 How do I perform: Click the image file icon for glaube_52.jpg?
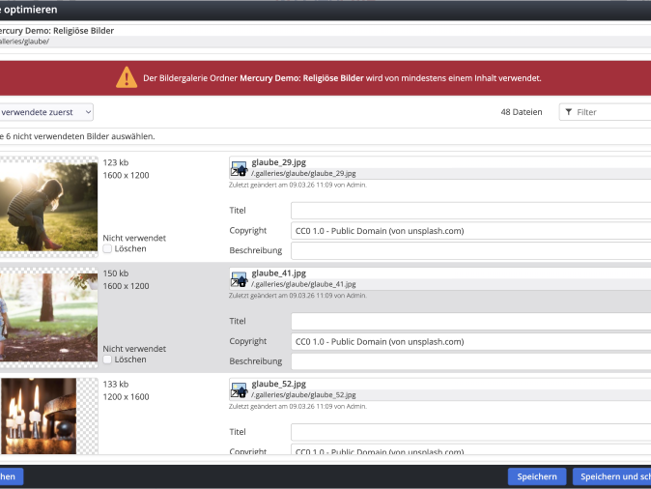(239, 388)
